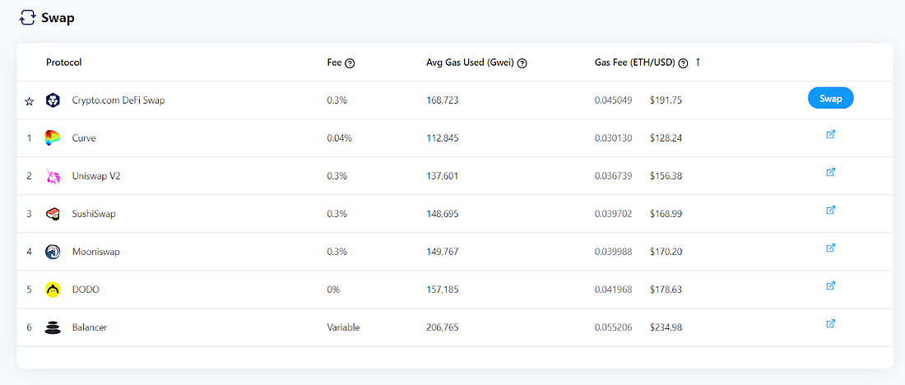Click the Avg Gas Used help icon
Image resolution: width=905 pixels, height=385 pixels.
522,63
